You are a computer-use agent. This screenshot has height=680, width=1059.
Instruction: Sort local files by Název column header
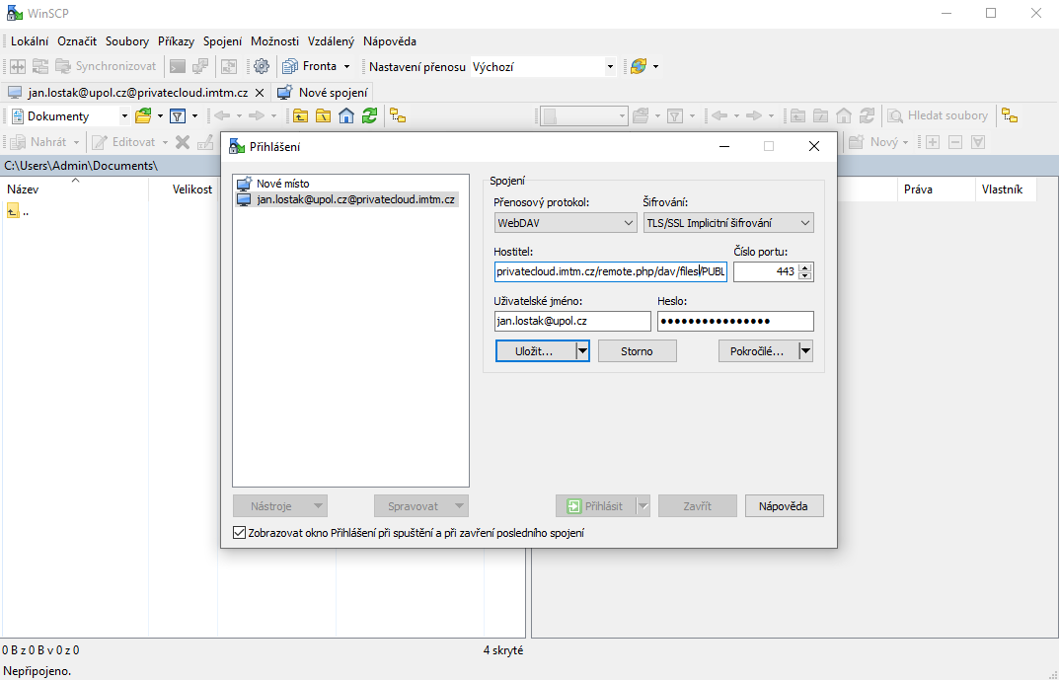click(x=74, y=189)
